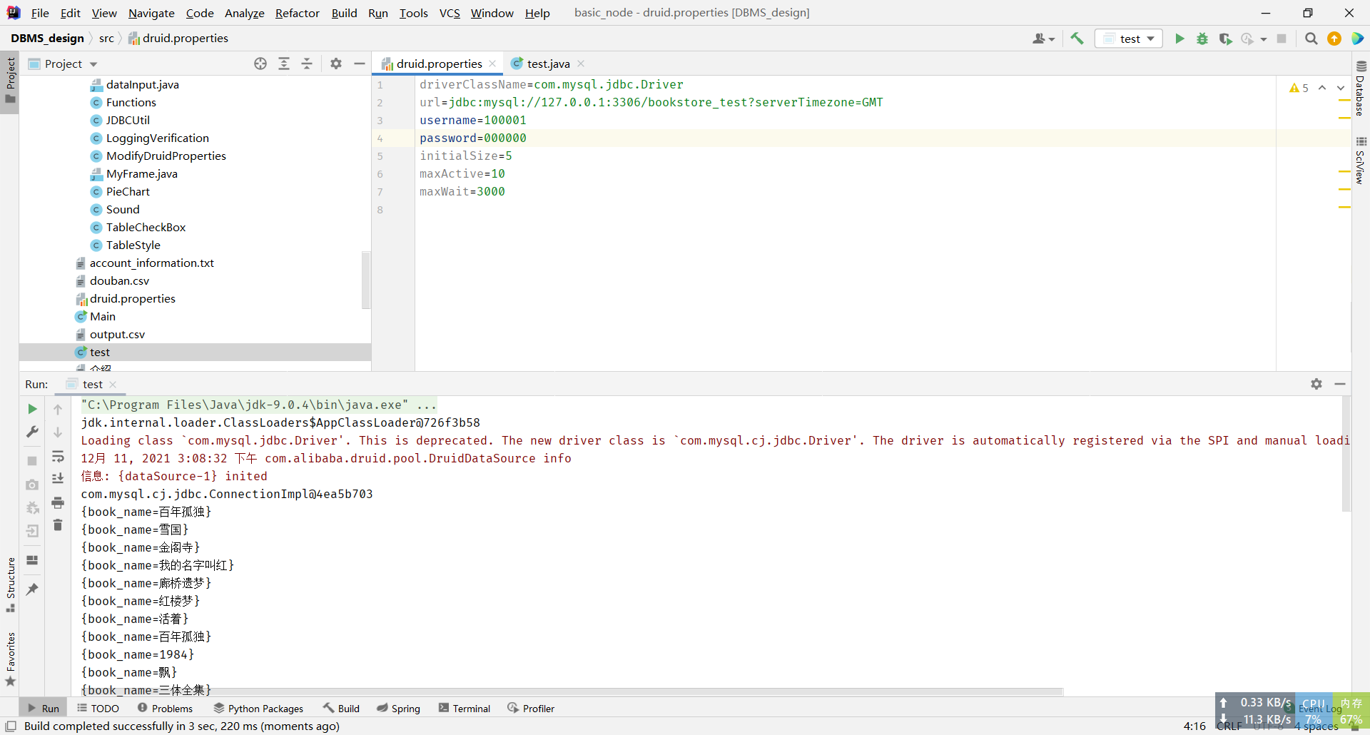Toggle the Favorites side tab
This screenshot has width=1370, height=735.
tap(10, 658)
